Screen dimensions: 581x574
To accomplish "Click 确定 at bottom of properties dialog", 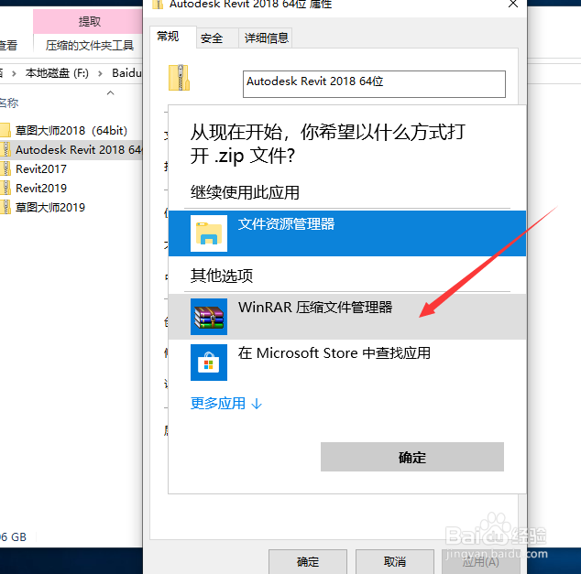I will pyautogui.click(x=308, y=562).
